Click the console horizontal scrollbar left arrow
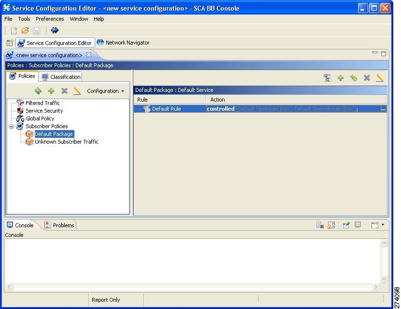The image size is (401, 309). click(x=9, y=287)
